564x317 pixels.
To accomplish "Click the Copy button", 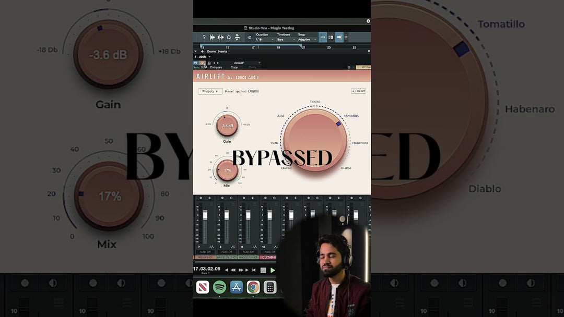I will [234, 67].
